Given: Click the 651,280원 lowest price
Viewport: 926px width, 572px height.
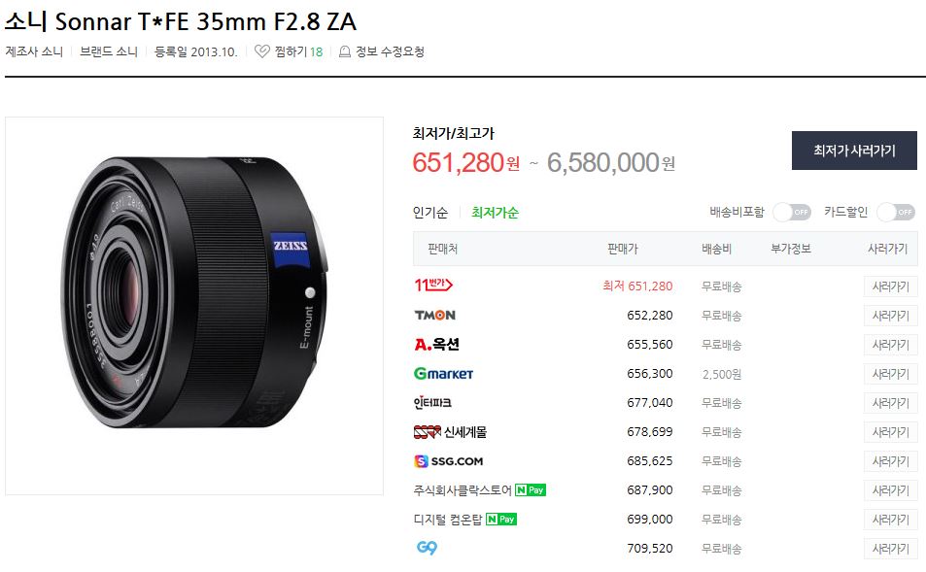Looking at the screenshot, I should click(466, 162).
